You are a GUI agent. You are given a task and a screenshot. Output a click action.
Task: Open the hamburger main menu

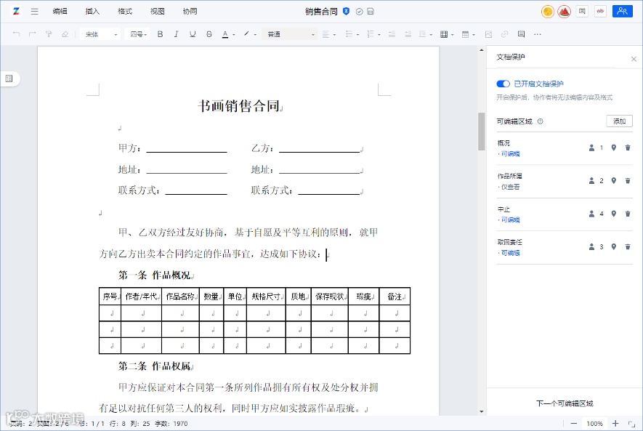pos(34,12)
